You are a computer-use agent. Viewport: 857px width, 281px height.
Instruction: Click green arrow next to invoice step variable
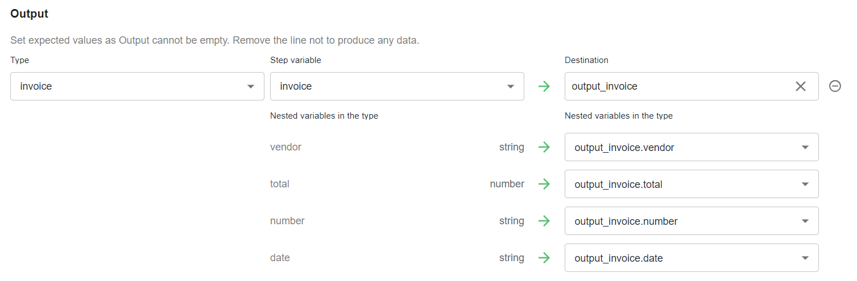click(544, 86)
